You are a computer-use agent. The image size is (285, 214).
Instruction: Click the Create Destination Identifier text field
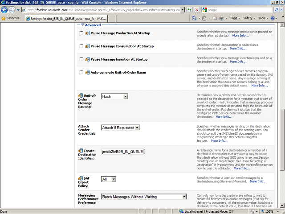point(122,152)
